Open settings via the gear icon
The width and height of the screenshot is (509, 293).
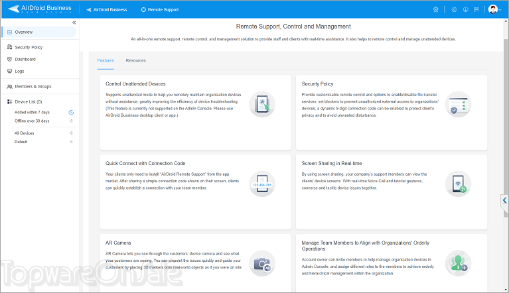454,10
